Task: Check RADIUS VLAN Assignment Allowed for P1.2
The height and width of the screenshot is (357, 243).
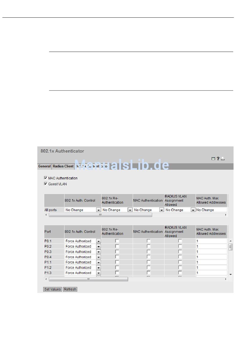Action: [x=180, y=267]
